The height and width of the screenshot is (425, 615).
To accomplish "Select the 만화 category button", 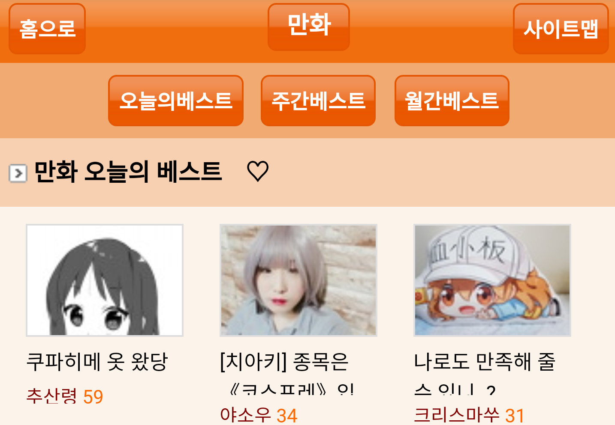I will [309, 27].
